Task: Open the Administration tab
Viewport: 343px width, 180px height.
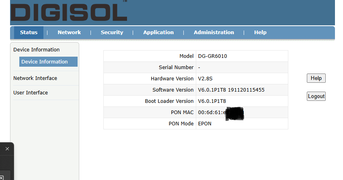Action: (x=214, y=32)
